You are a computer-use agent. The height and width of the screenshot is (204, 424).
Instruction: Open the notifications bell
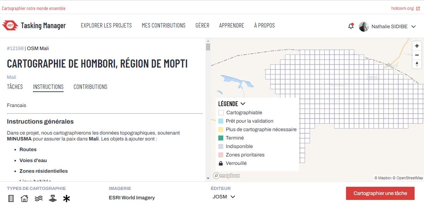tap(351, 26)
